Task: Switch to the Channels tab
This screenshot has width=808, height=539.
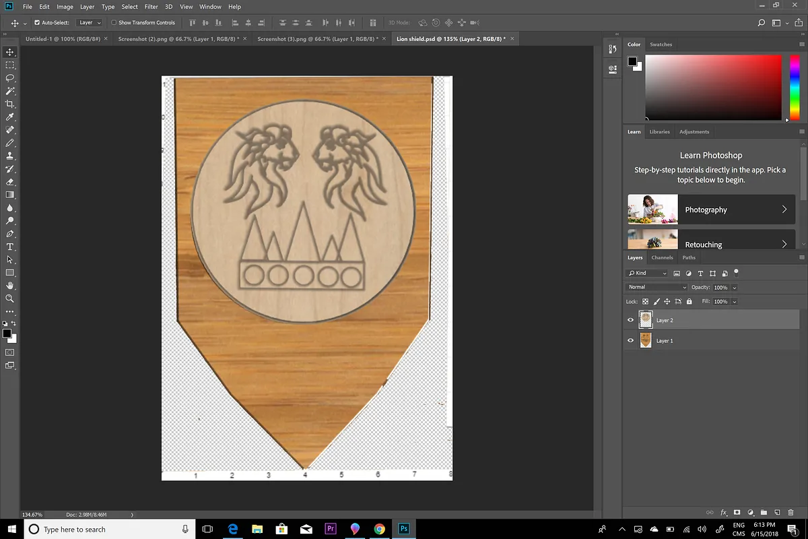Action: pyautogui.click(x=662, y=257)
